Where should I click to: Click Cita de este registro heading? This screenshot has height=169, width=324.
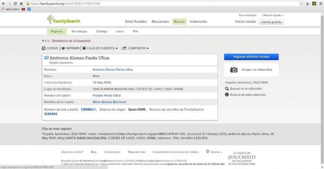click(56, 129)
